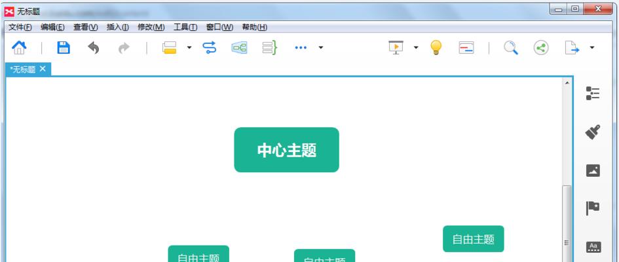
Task: Add a summary bracket
Action: click(270, 47)
